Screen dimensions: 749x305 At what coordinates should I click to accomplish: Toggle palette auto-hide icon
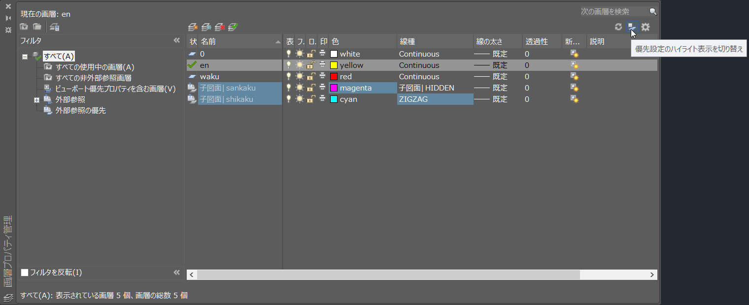(x=8, y=18)
